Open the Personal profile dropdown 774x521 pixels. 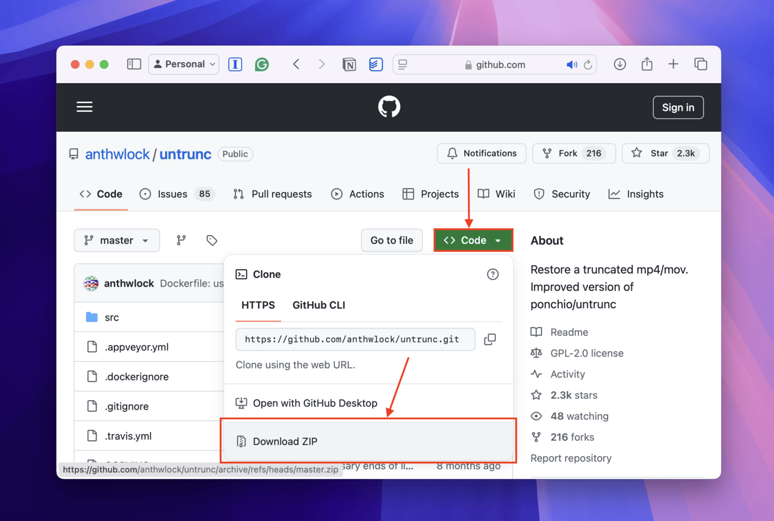tap(184, 64)
